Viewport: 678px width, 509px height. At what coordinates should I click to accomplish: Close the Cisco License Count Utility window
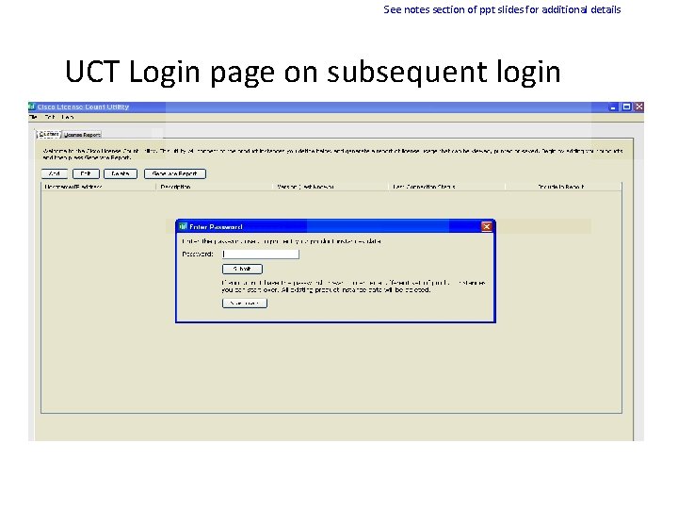[638, 107]
